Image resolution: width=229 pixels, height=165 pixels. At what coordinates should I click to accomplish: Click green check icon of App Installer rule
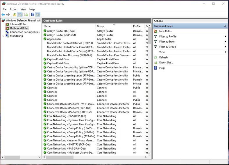pos(45,39)
